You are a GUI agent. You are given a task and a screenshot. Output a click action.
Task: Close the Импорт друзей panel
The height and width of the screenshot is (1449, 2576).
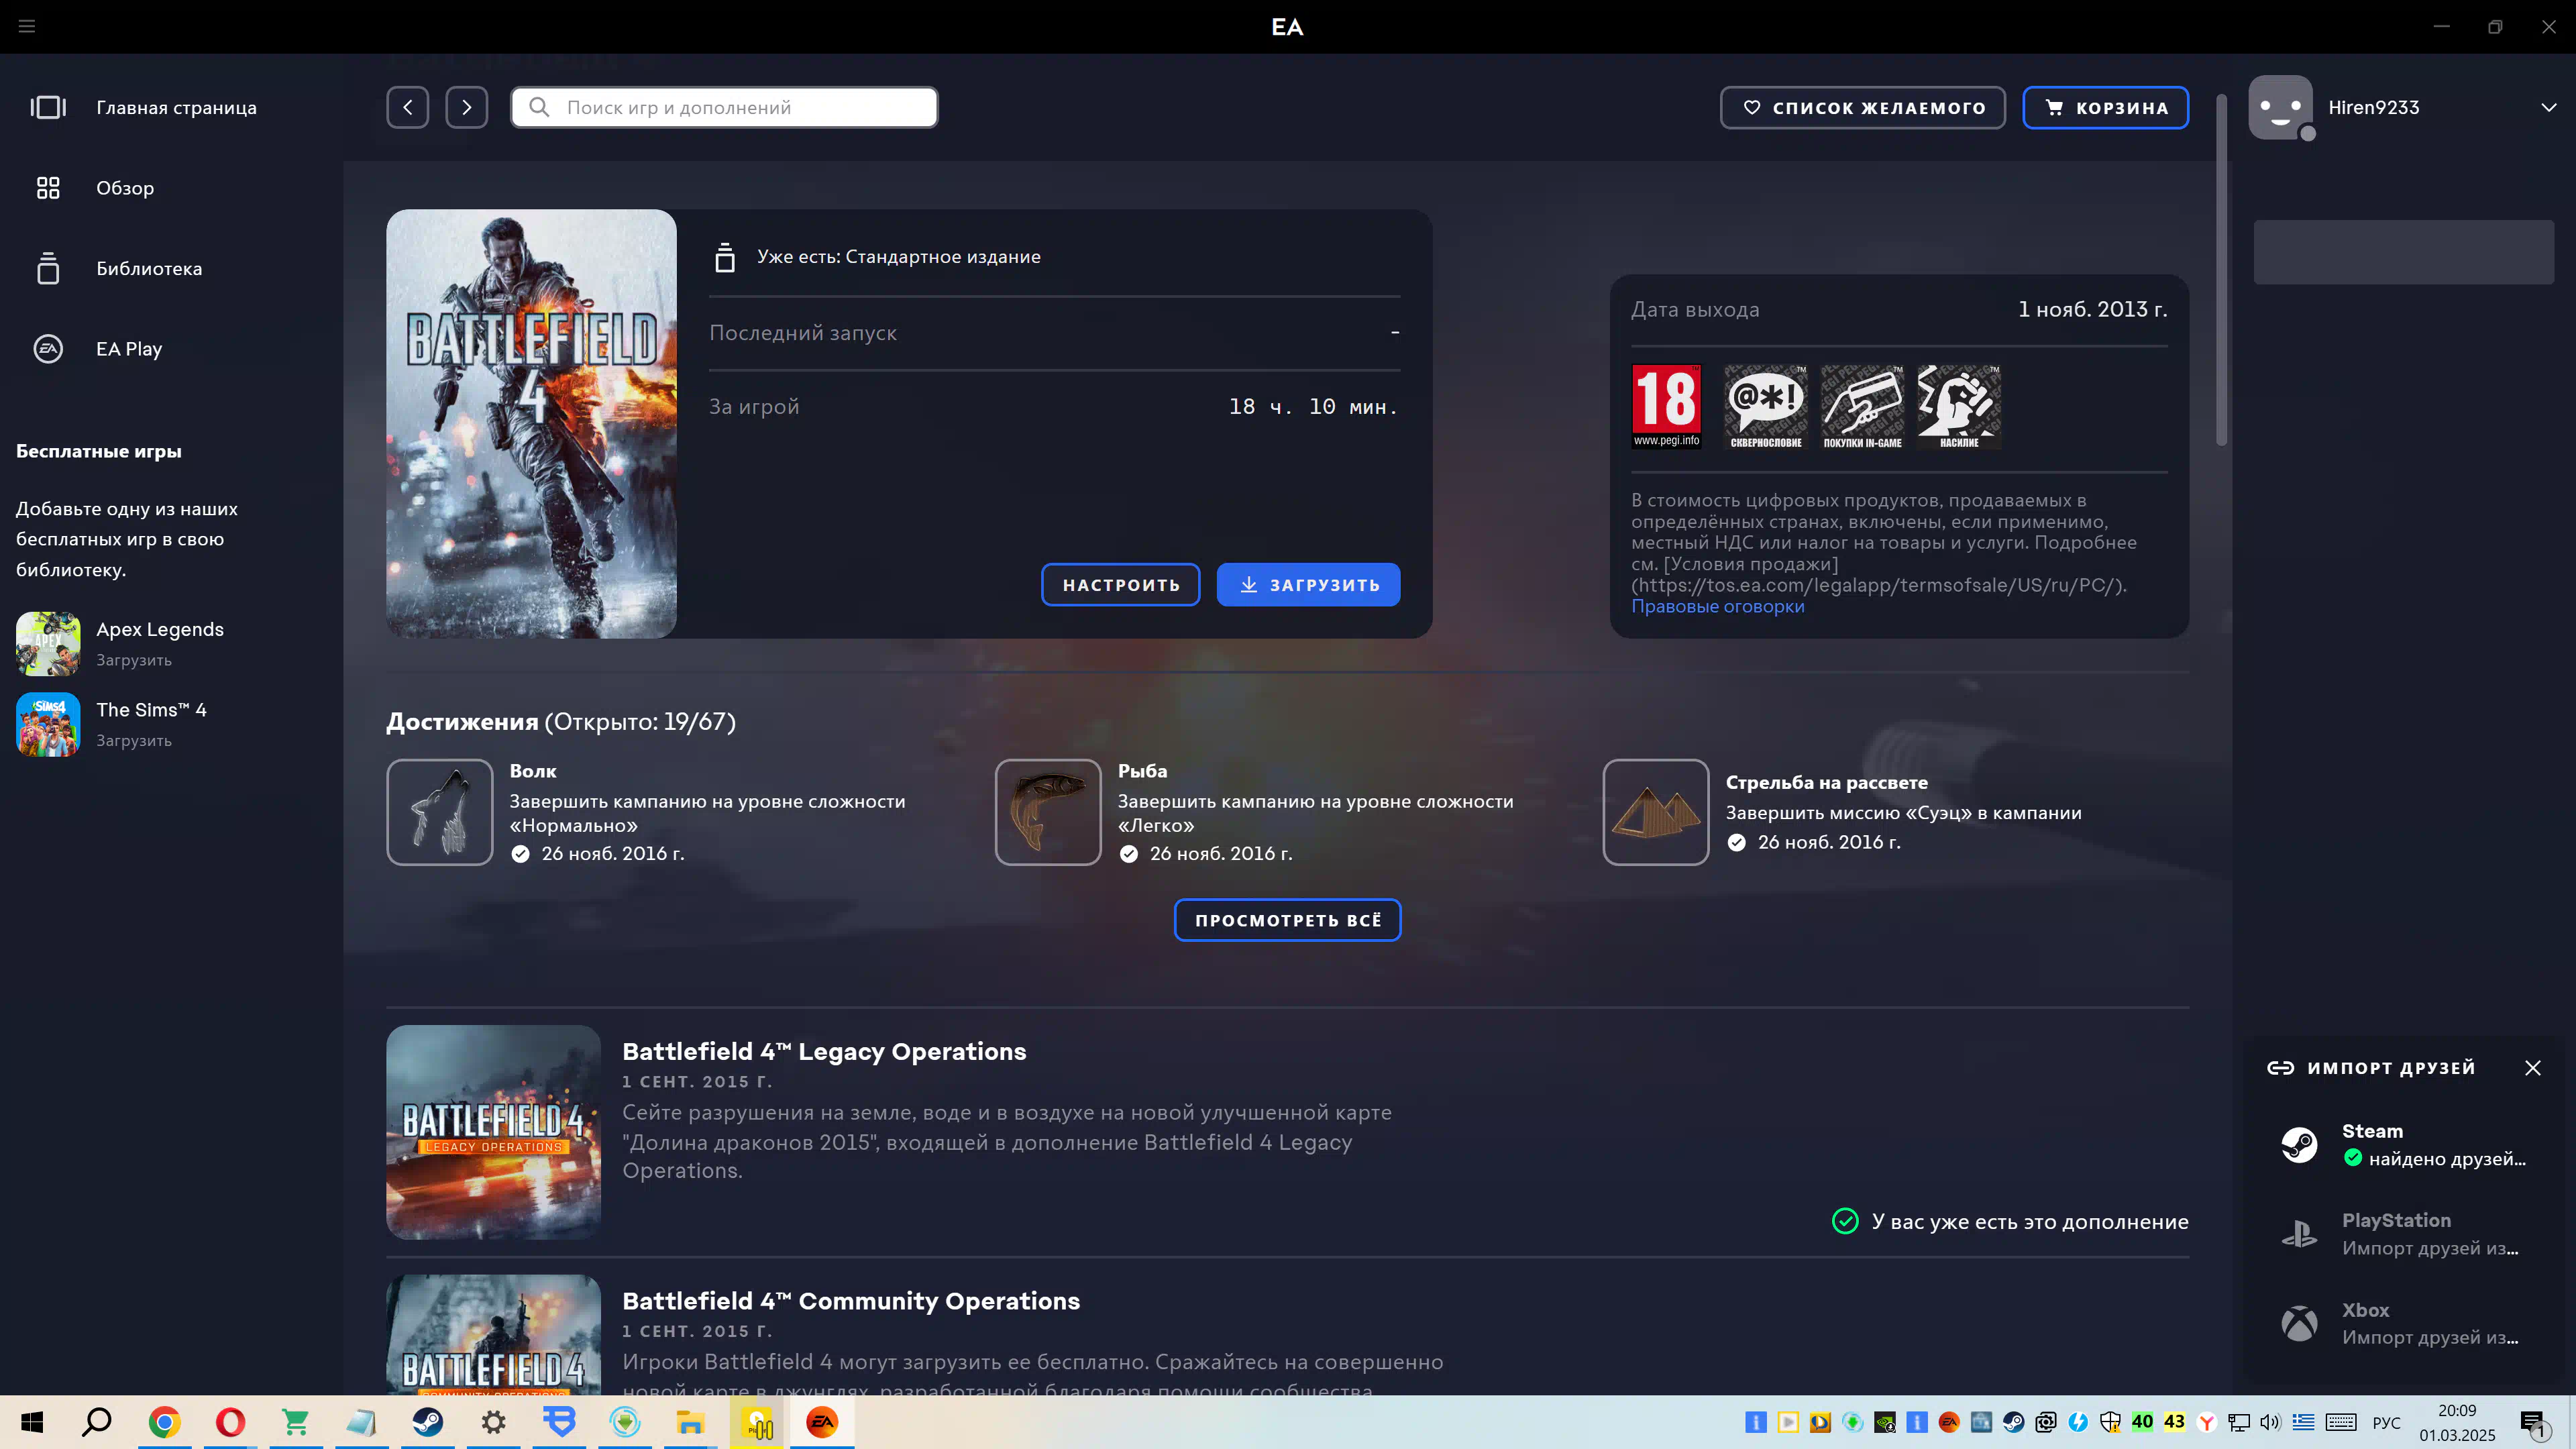pos(2533,1068)
